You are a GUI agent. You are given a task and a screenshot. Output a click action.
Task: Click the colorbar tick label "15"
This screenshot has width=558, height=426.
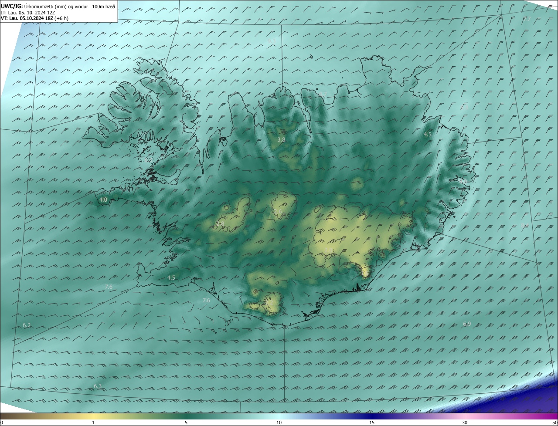pyautogui.click(x=372, y=423)
